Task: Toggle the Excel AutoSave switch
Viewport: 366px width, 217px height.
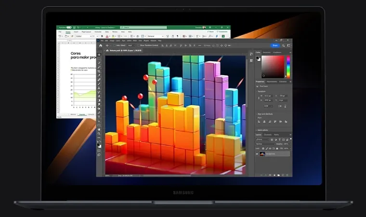Action: [x=69, y=27]
